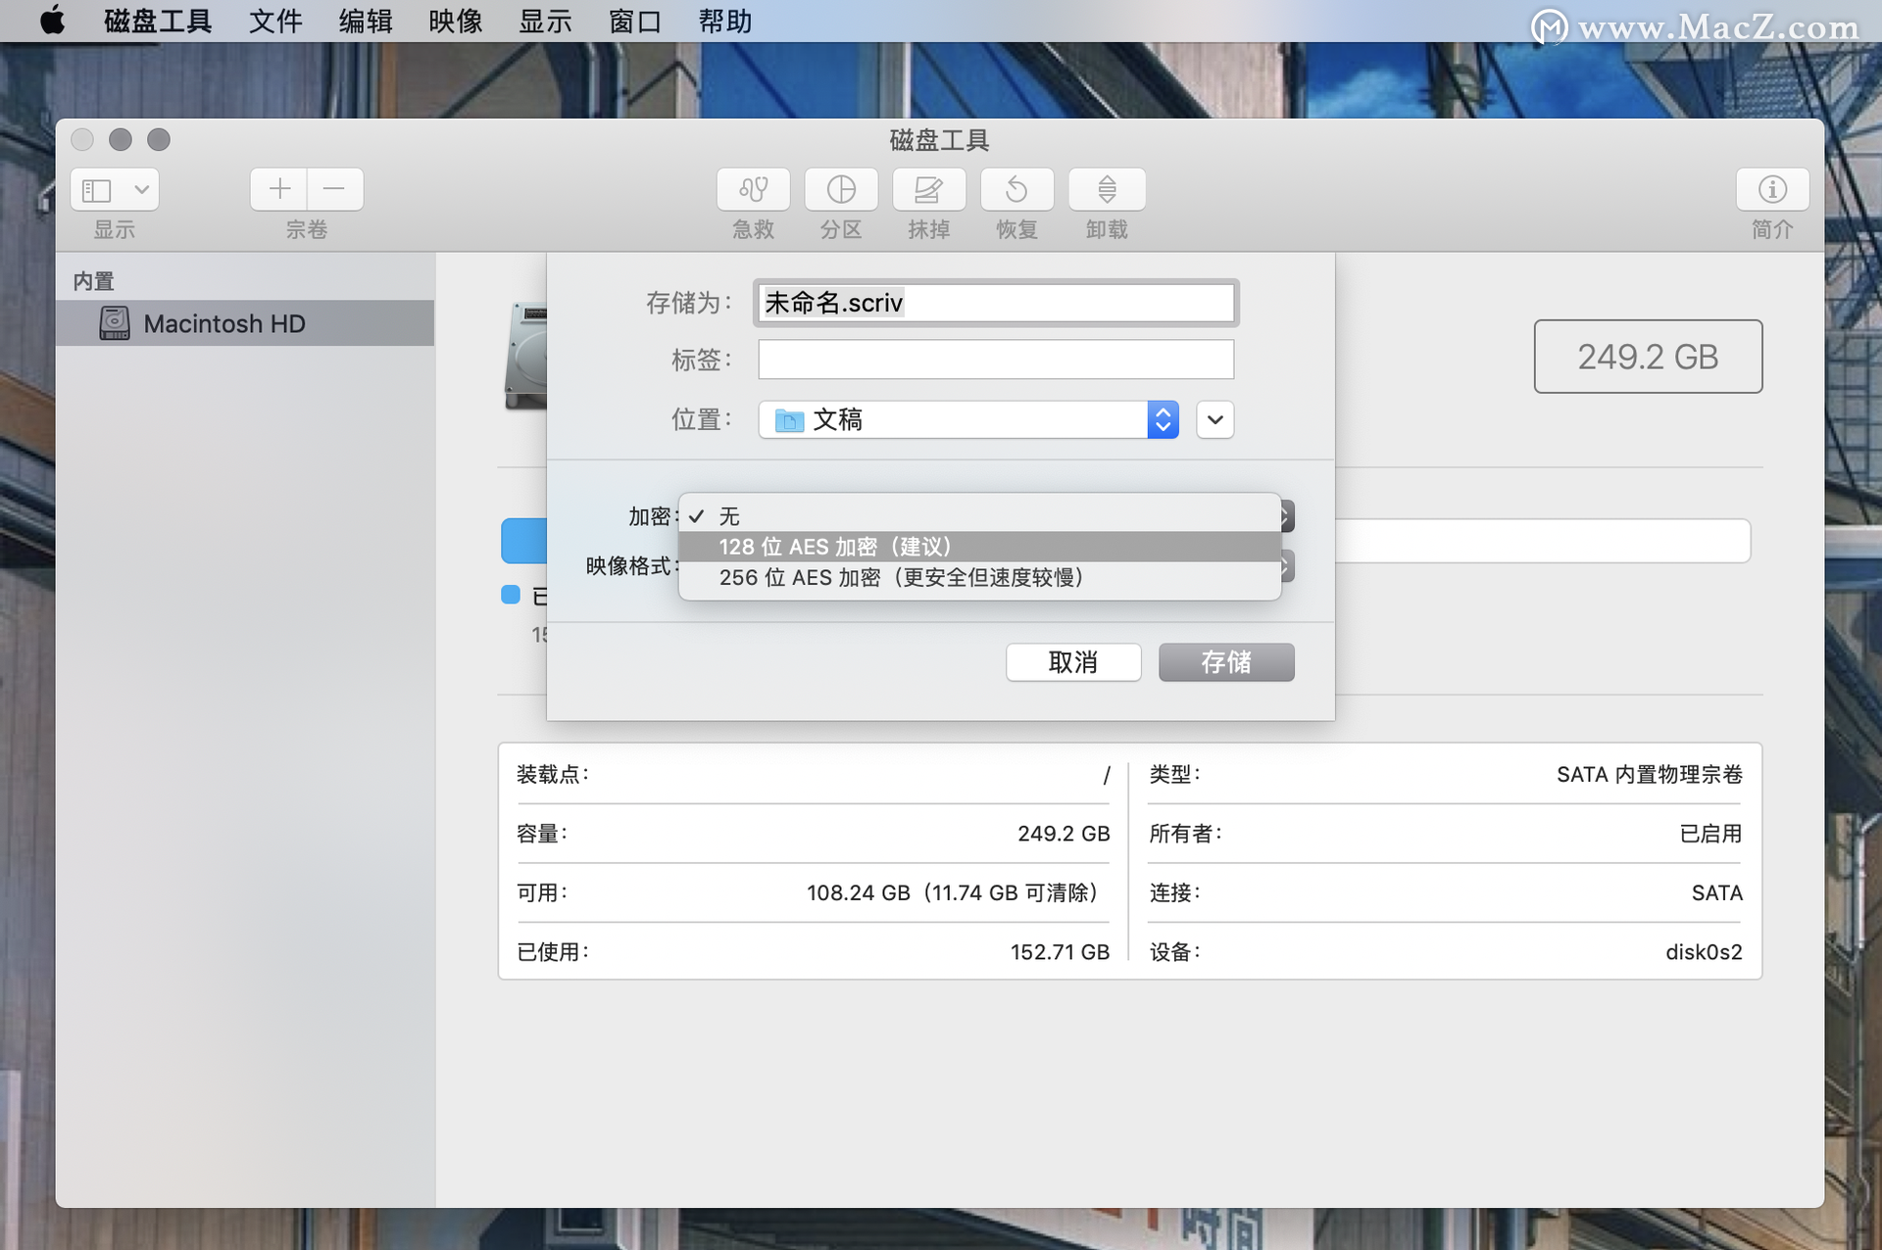The width and height of the screenshot is (1882, 1250).
Task: Click the 存储为 filename field
Action: click(996, 303)
